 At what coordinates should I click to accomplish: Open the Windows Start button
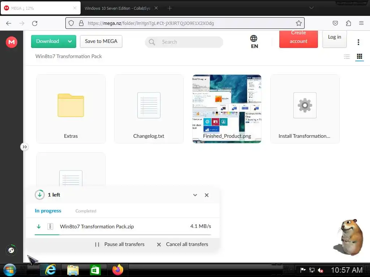point(9,270)
